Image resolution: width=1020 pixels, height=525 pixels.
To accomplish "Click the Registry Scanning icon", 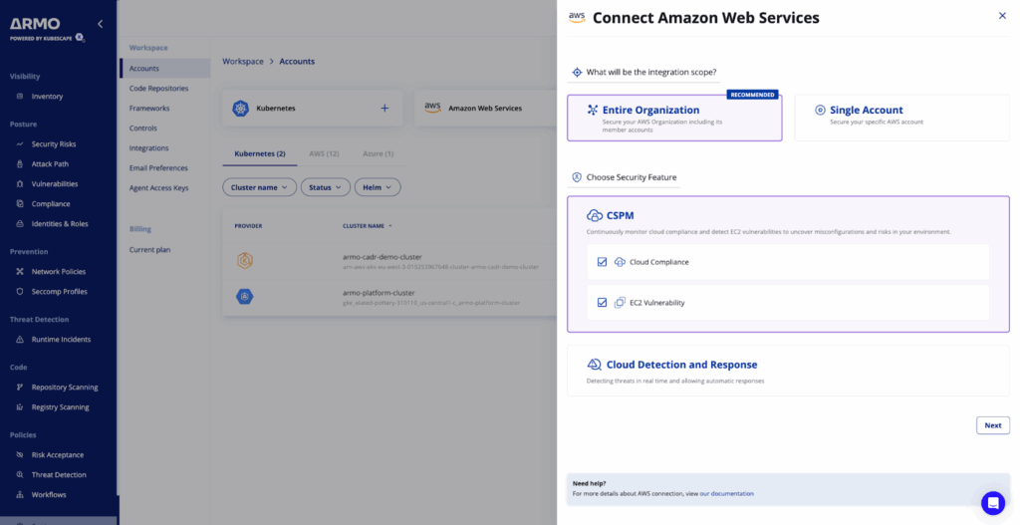I will pos(21,407).
